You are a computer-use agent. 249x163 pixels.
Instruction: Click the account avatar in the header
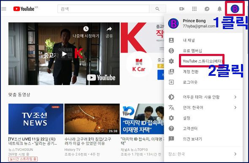[235, 9]
